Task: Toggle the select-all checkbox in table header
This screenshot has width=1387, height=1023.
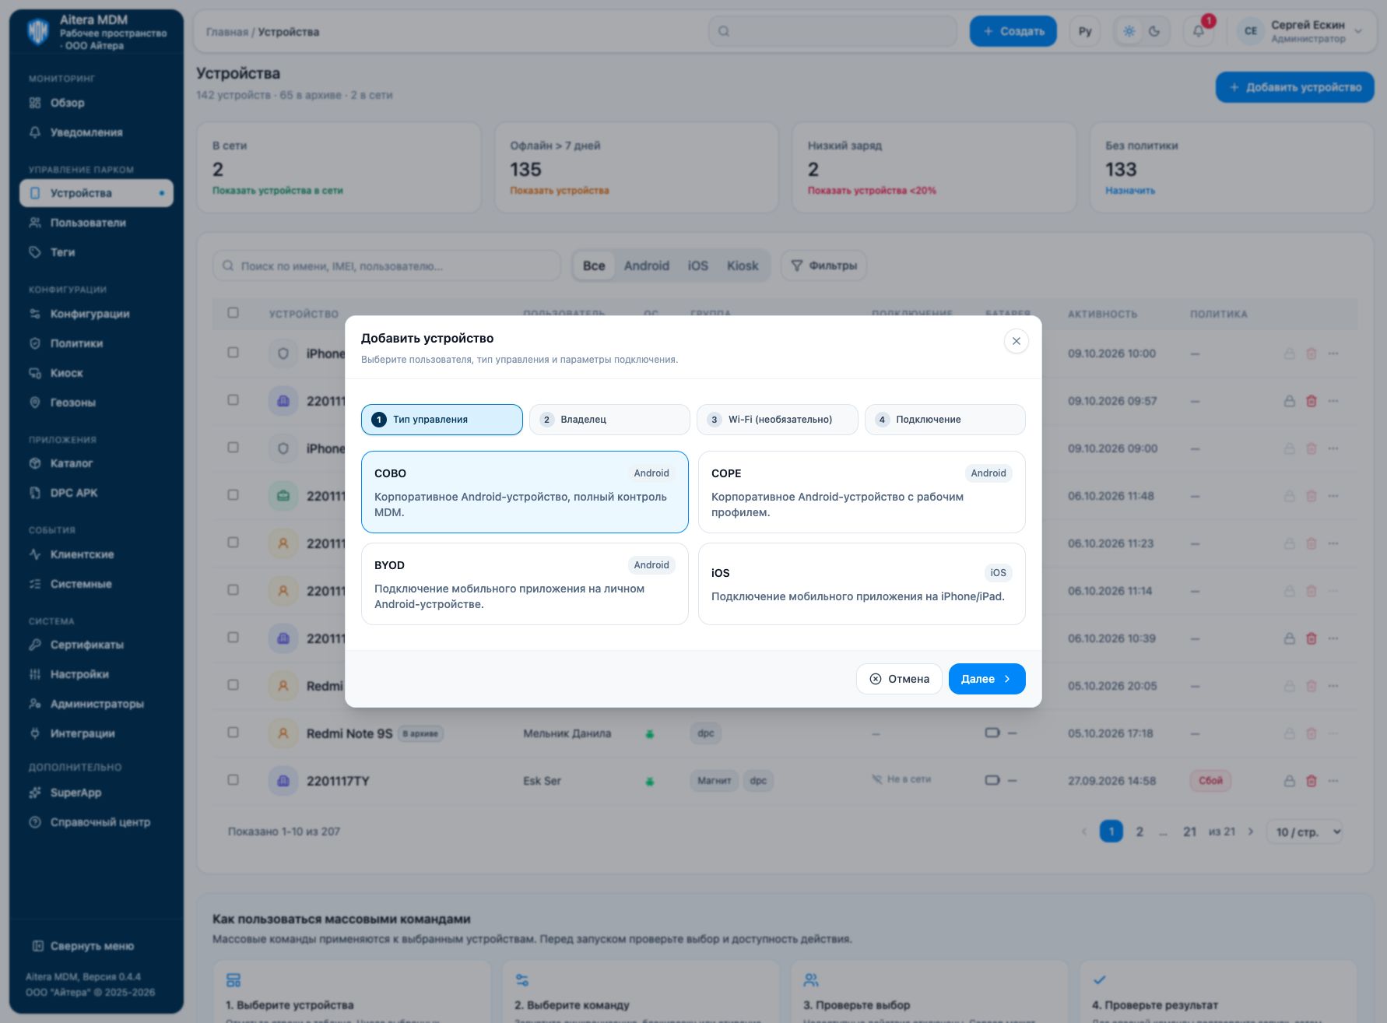Action: 233,312
